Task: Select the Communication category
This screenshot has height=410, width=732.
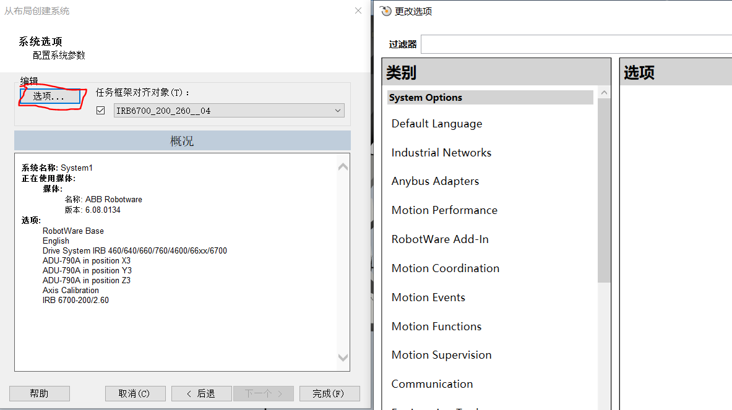Action: [432, 384]
